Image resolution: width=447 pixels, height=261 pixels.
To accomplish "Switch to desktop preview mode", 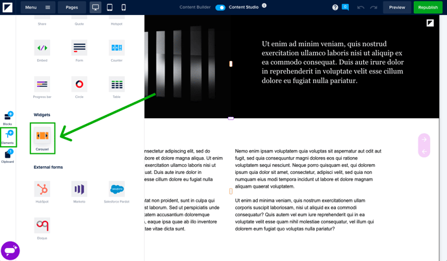I will pyautogui.click(x=96, y=7).
